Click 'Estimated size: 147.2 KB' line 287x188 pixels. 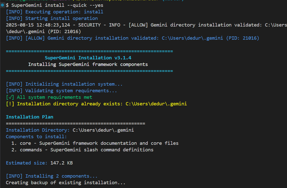pos(39,163)
